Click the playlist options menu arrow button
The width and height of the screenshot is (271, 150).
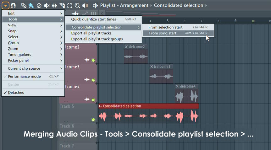(5, 5)
